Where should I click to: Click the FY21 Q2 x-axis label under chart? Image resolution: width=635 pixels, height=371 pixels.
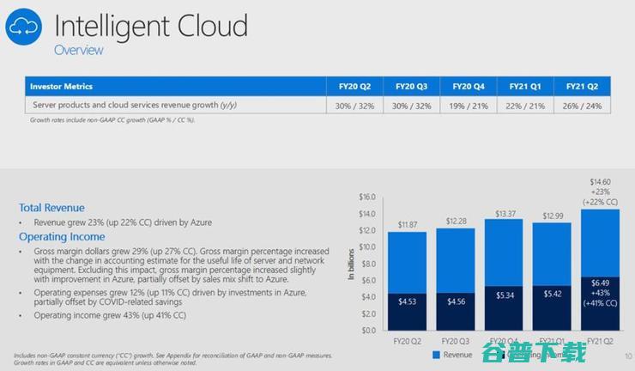pos(600,342)
